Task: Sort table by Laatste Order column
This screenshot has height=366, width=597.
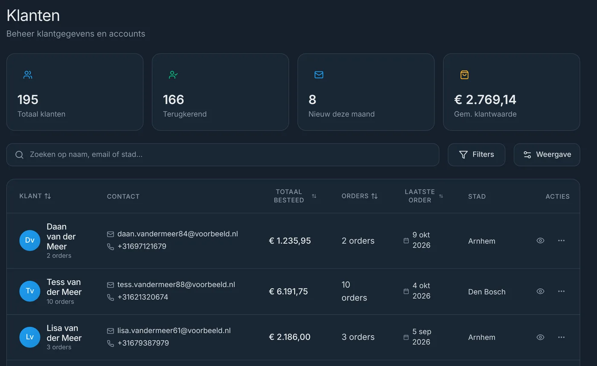Action: click(x=424, y=196)
